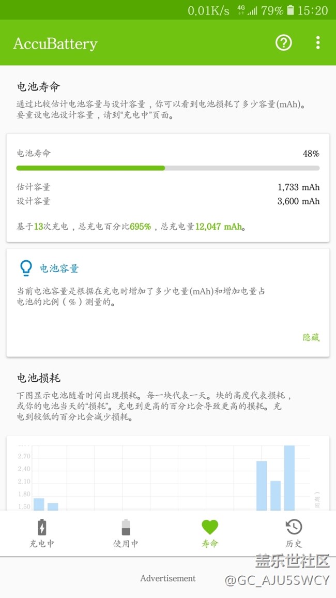
Task: Open the help question mark icon
Action: 284,43
